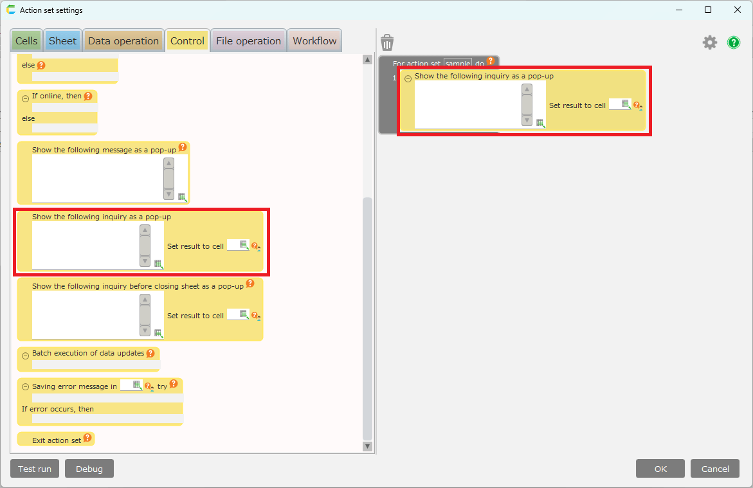
Task: Click help icon next to 'For action set sample do'
Action: click(x=491, y=62)
